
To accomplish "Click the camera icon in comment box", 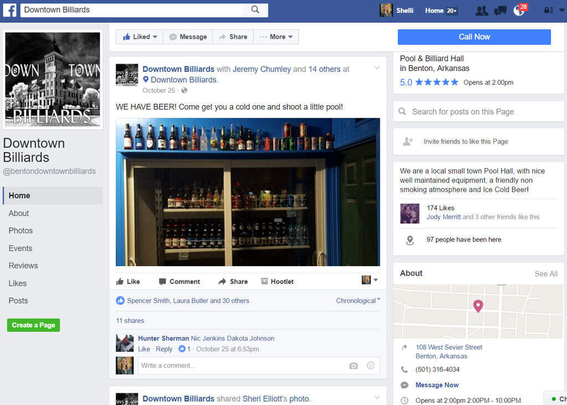I will tap(353, 366).
